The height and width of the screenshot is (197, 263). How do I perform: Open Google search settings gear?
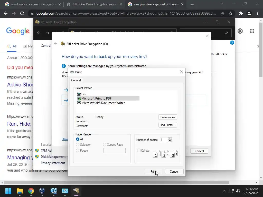pos(240,31)
